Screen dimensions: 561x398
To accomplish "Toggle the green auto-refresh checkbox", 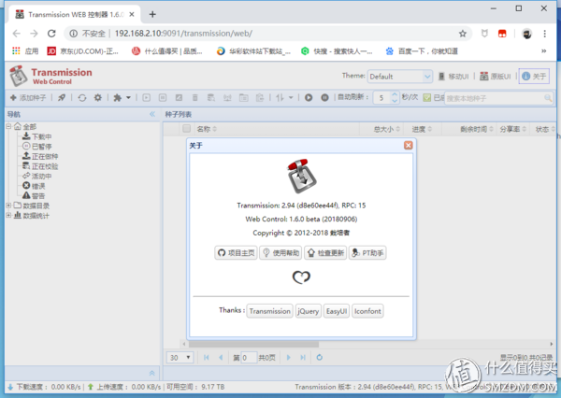I will click(x=427, y=97).
